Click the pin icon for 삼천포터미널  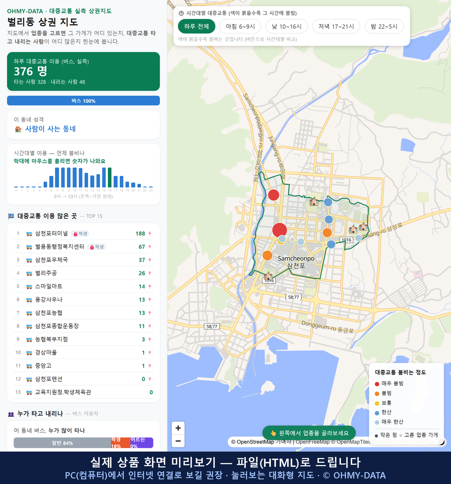point(150,234)
